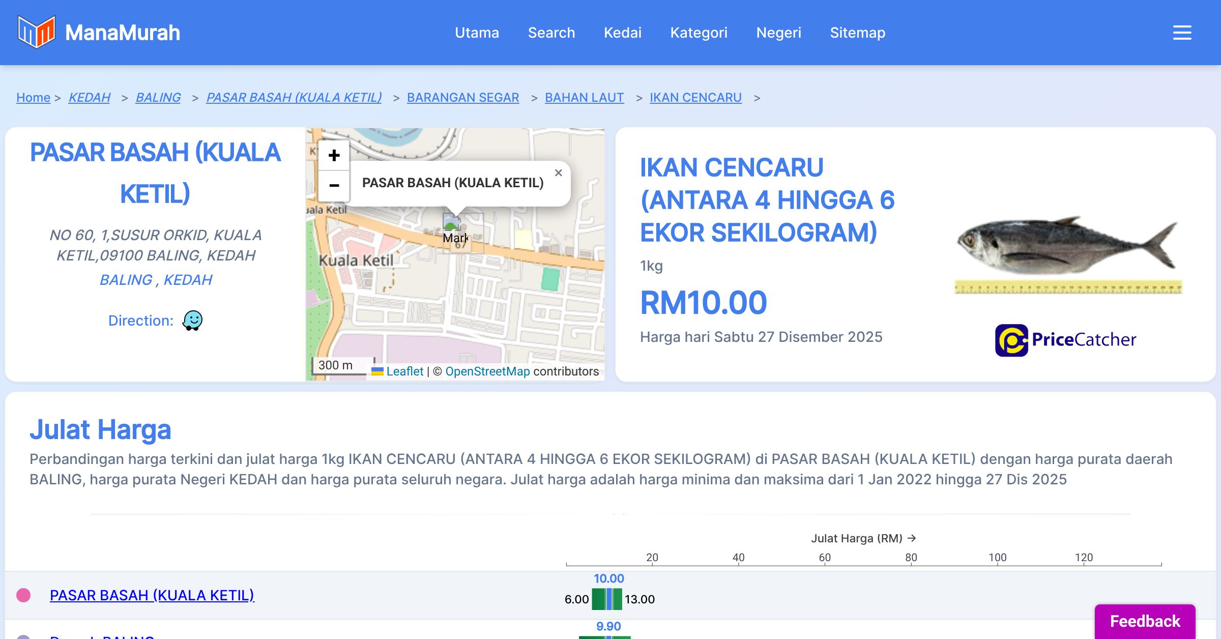Open the Search menu item
Screen dimensions: 1221x639
(551, 33)
